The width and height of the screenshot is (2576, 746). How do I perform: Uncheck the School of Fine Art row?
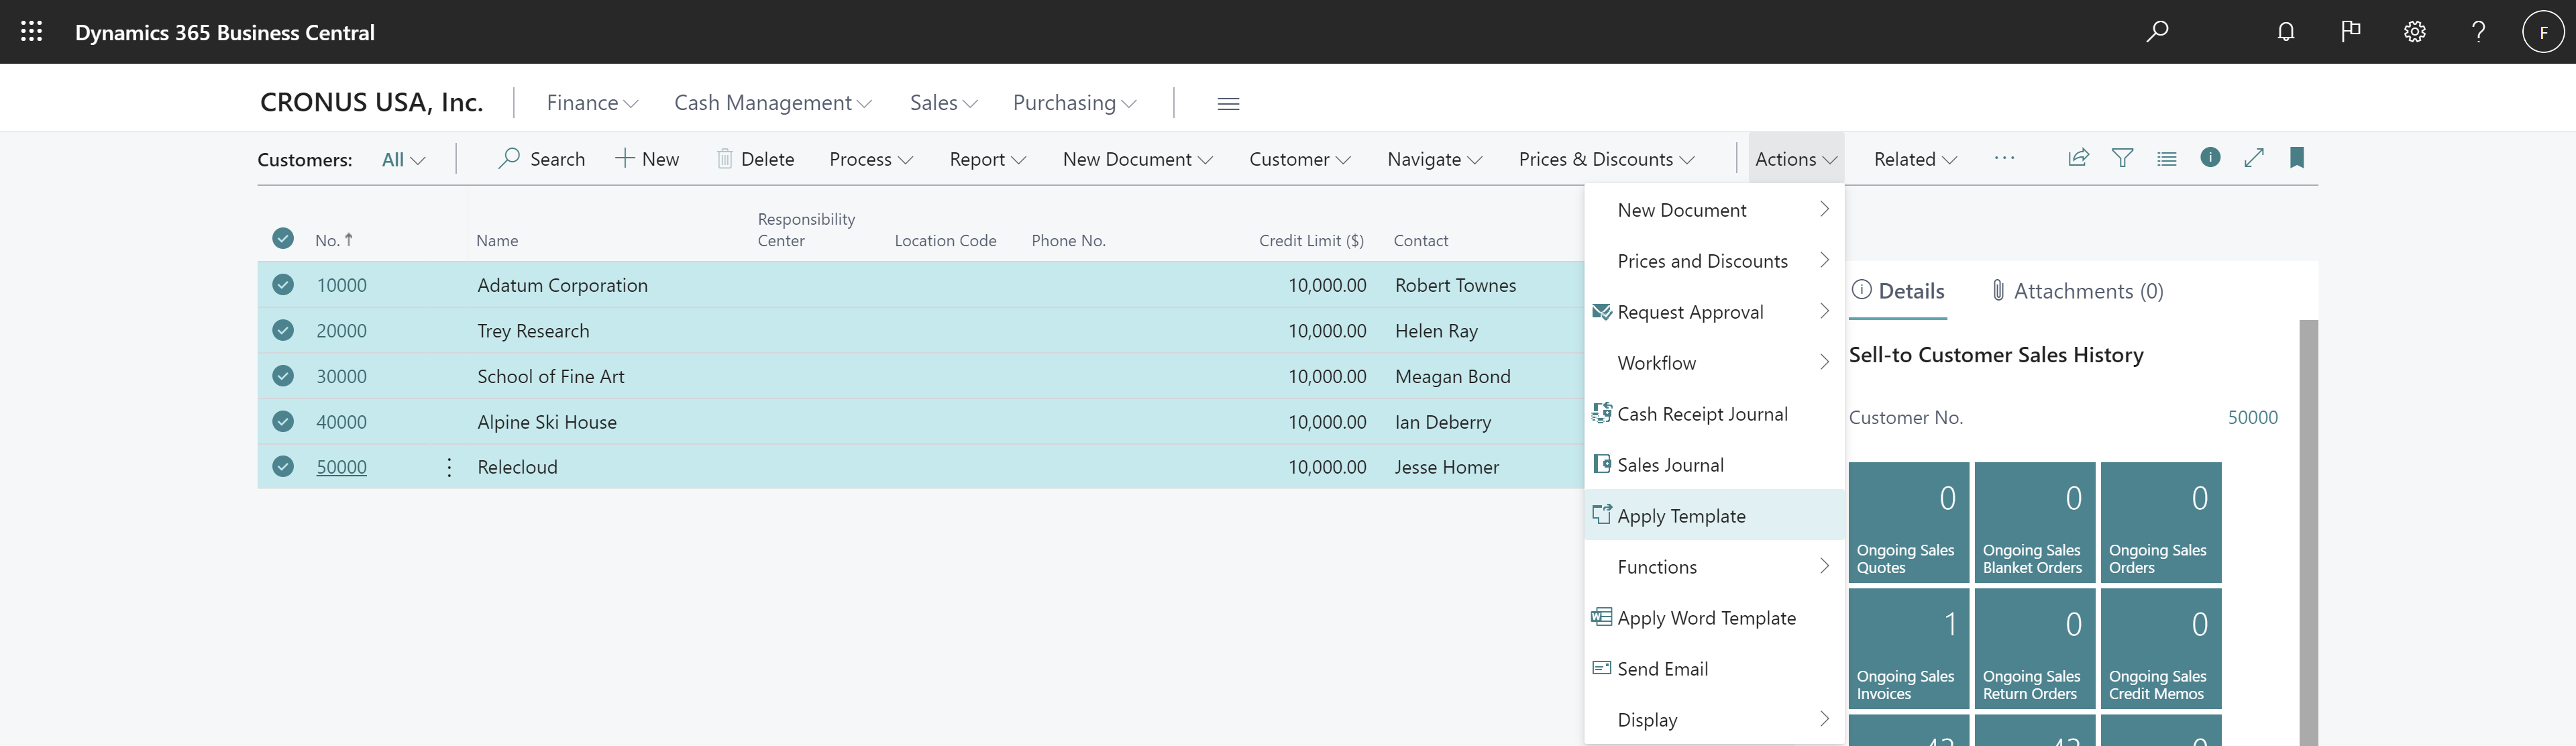tap(283, 376)
